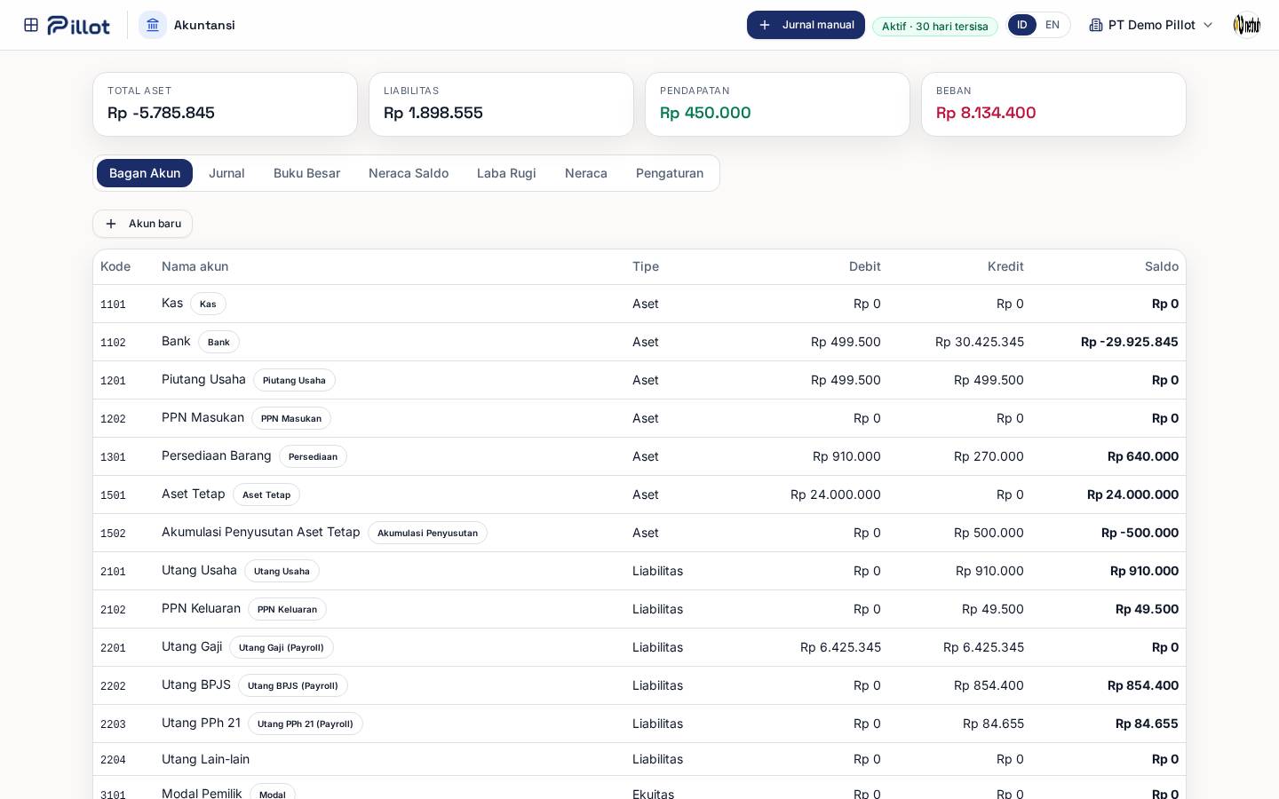Viewport: 1279px width, 799px height.
Task: Click the Jurnal manual button
Action: pos(806,25)
